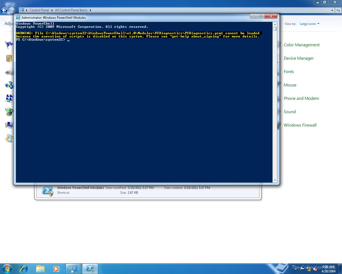Click the 'Date created: 5/19/2011 5:37 PM' text
342x274 pixels.
[187, 188]
